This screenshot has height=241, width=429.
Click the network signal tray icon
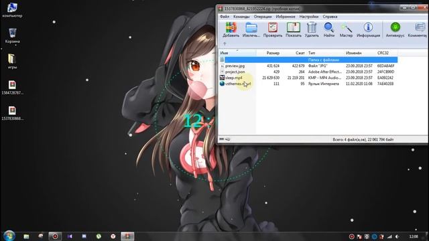coord(389,236)
